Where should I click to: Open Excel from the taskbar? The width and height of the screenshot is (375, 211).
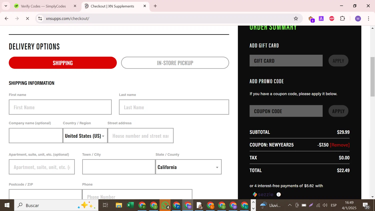pos(130,205)
